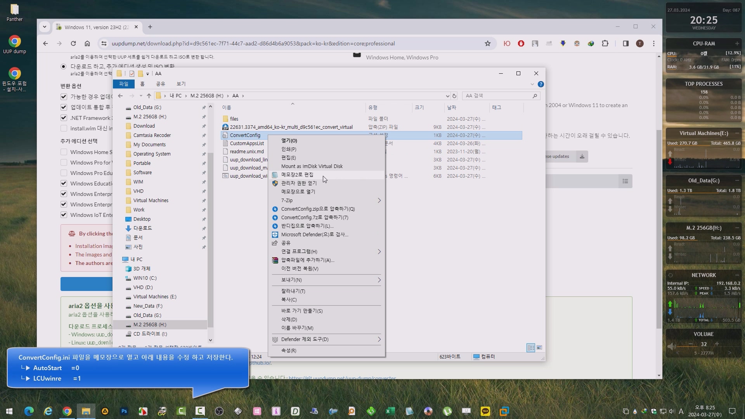Screen dimensions: 745x419
Task: Open Chrome extensions puzzle icon
Action: pyautogui.click(x=605, y=43)
